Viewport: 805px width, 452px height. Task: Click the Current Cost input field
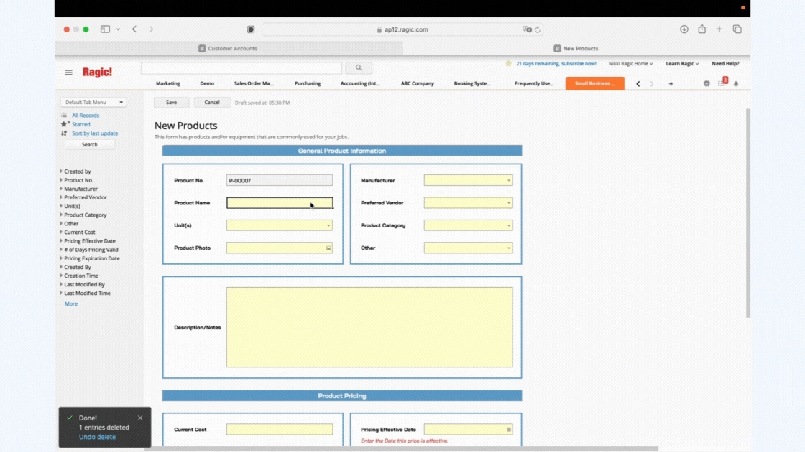coord(280,430)
